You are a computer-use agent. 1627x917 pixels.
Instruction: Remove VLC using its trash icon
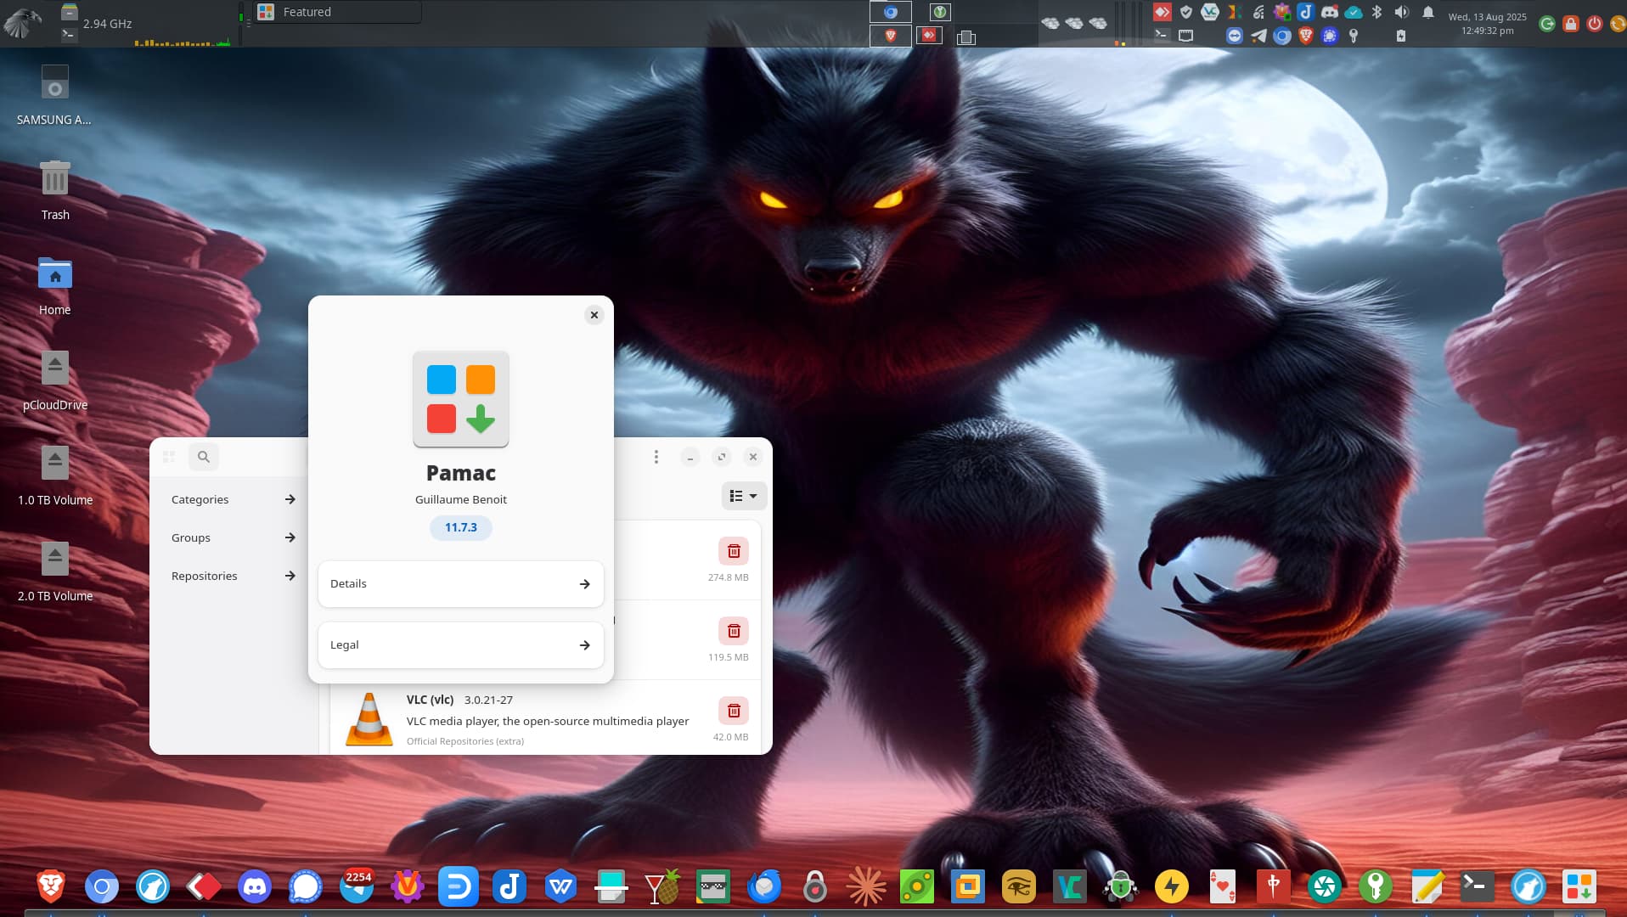click(734, 711)
